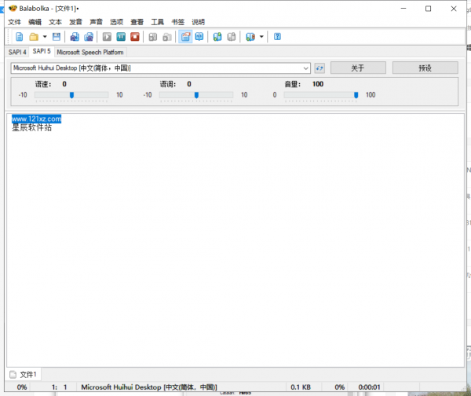Expand the dropdown arrow before the help icon
This screenshot has width=471, height=396.
[x=261, y=37]
